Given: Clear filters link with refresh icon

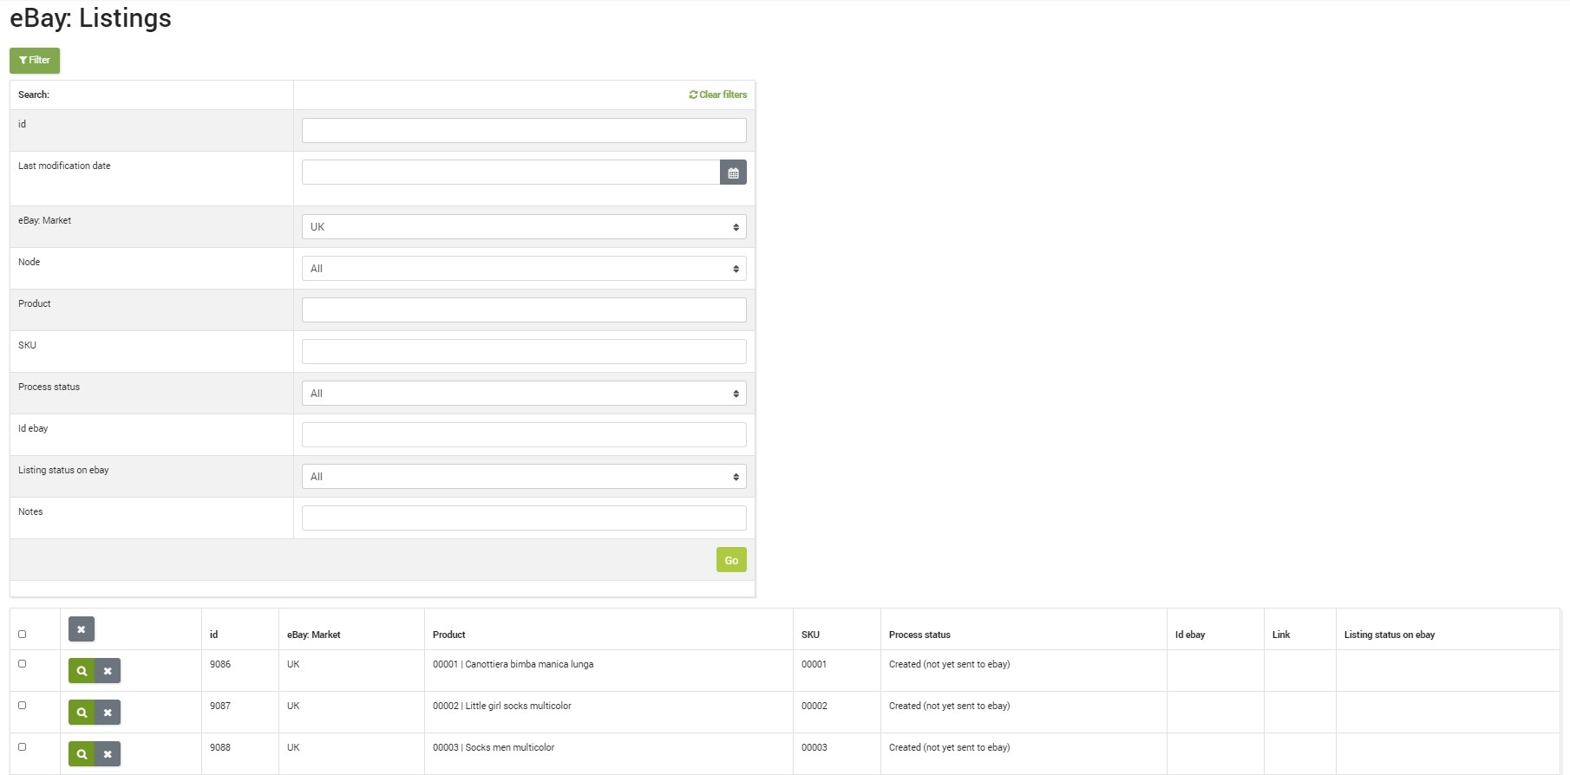Looking at the screenshot, I should point(717,94).
